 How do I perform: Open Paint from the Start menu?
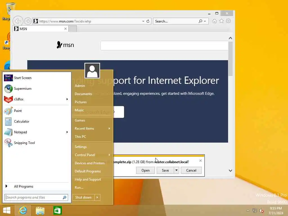click(36, 111)
